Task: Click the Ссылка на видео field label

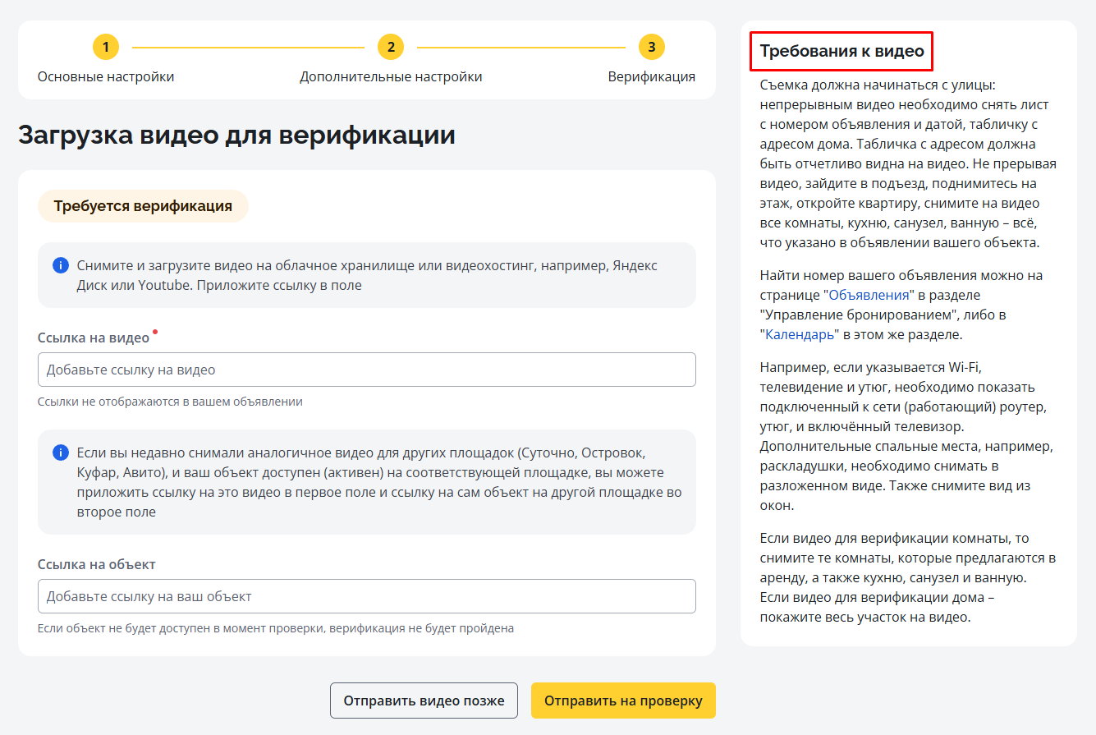Action: pyautogui.click(x=94, y=338)
